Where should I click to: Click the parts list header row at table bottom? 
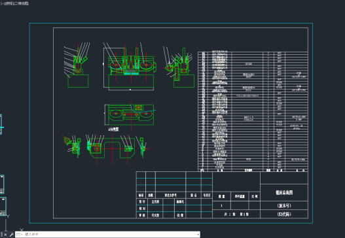[253, 170]
